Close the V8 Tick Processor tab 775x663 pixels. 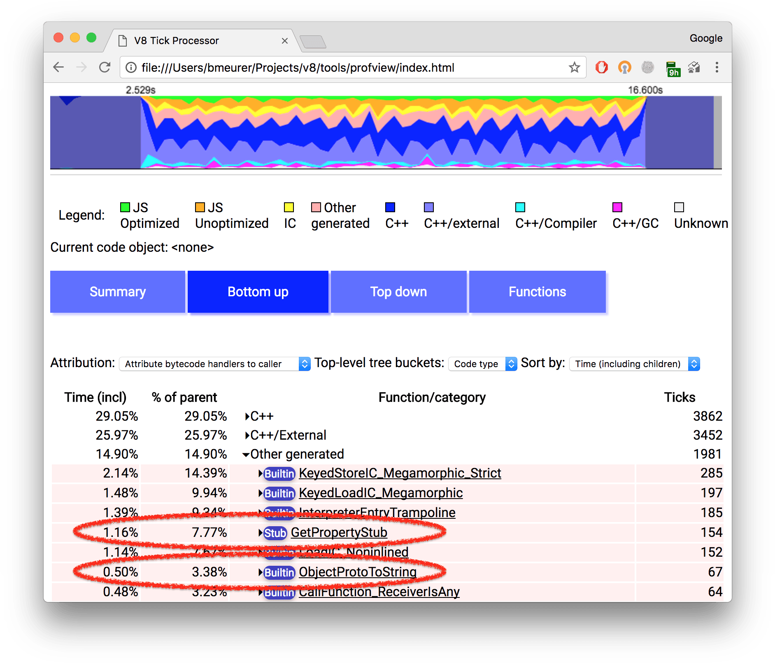(x=284, y=41)
